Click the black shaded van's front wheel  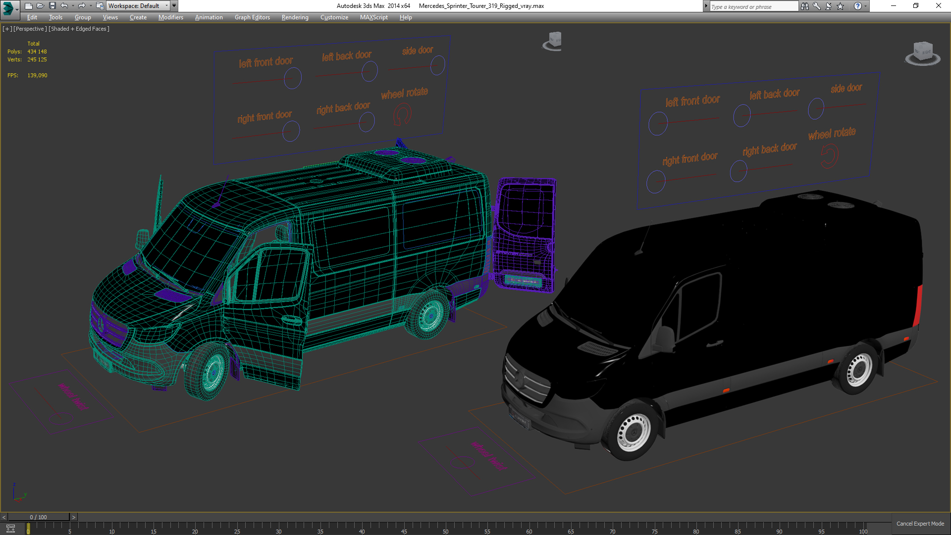point(634,432)
